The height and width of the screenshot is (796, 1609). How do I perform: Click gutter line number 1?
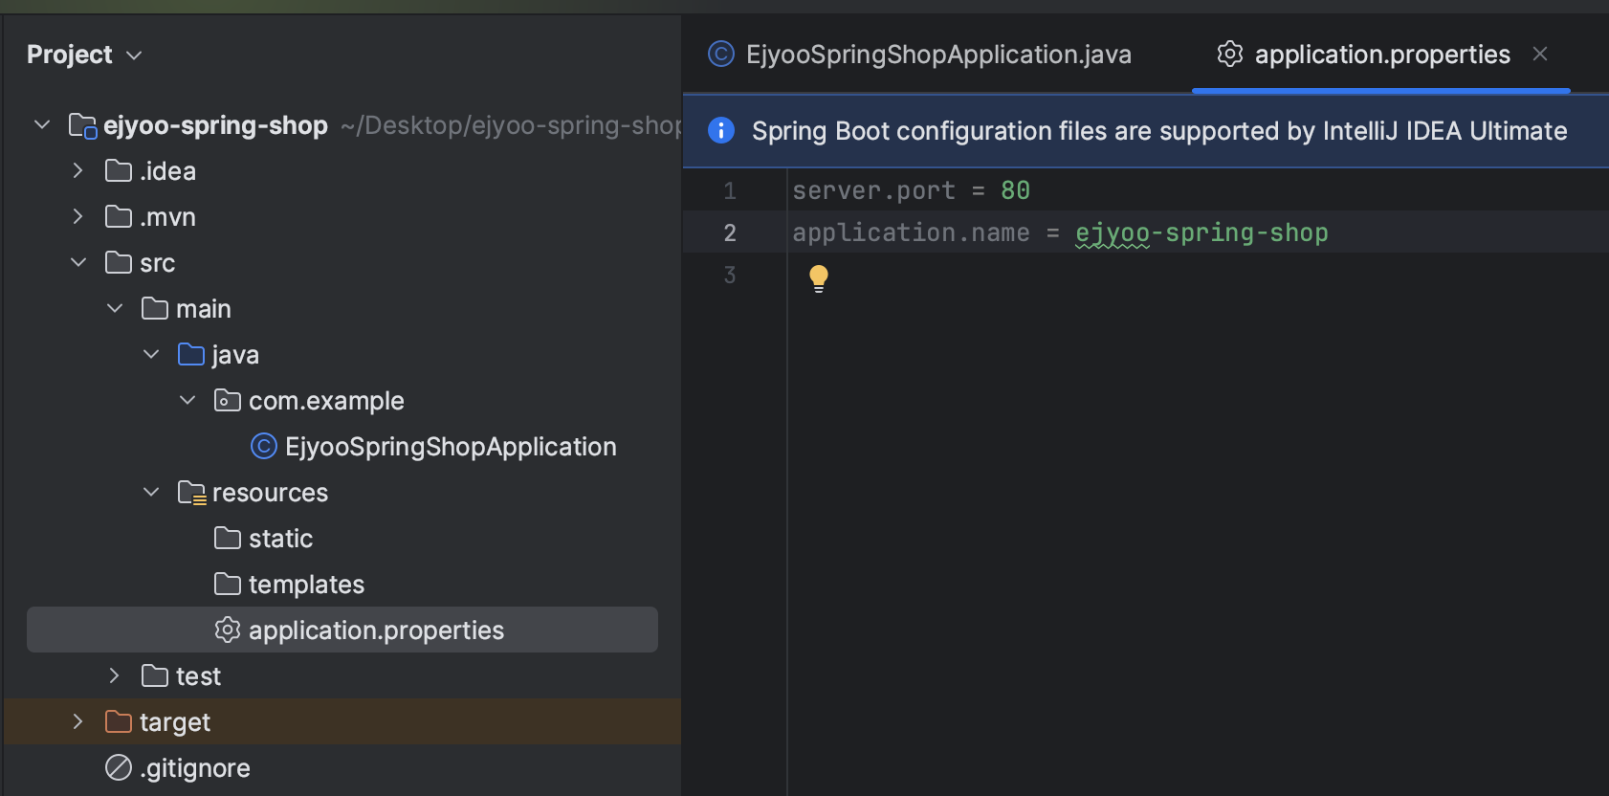point(730,191)
